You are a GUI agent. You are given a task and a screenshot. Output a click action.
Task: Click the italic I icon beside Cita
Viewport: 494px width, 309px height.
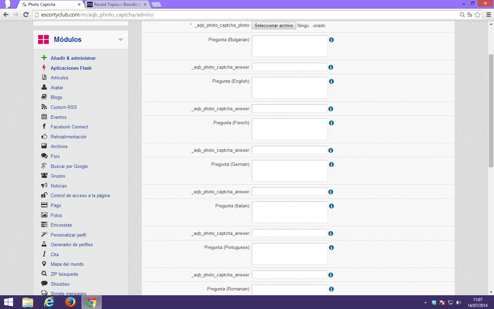44,254
